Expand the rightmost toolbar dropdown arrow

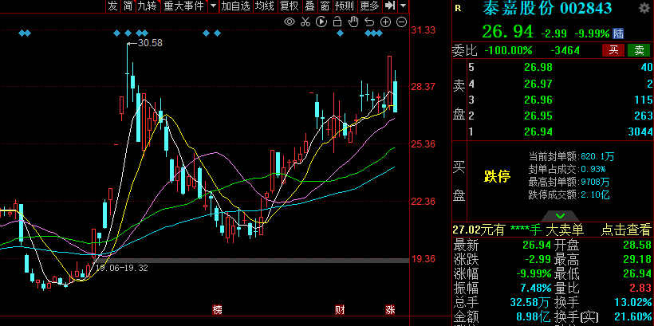tap(403, 6)
